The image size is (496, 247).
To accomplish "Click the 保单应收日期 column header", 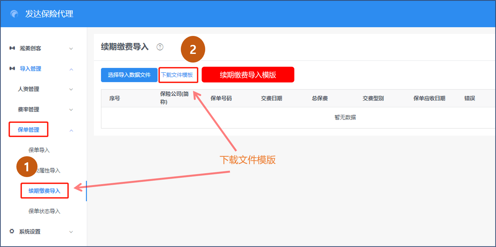I will click(x=429, y=98).
